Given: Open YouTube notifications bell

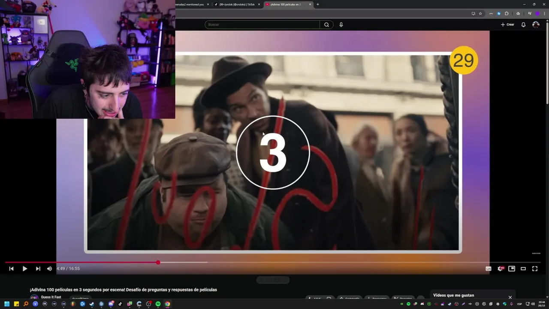Looking at the screenshot, I should 523,24.
